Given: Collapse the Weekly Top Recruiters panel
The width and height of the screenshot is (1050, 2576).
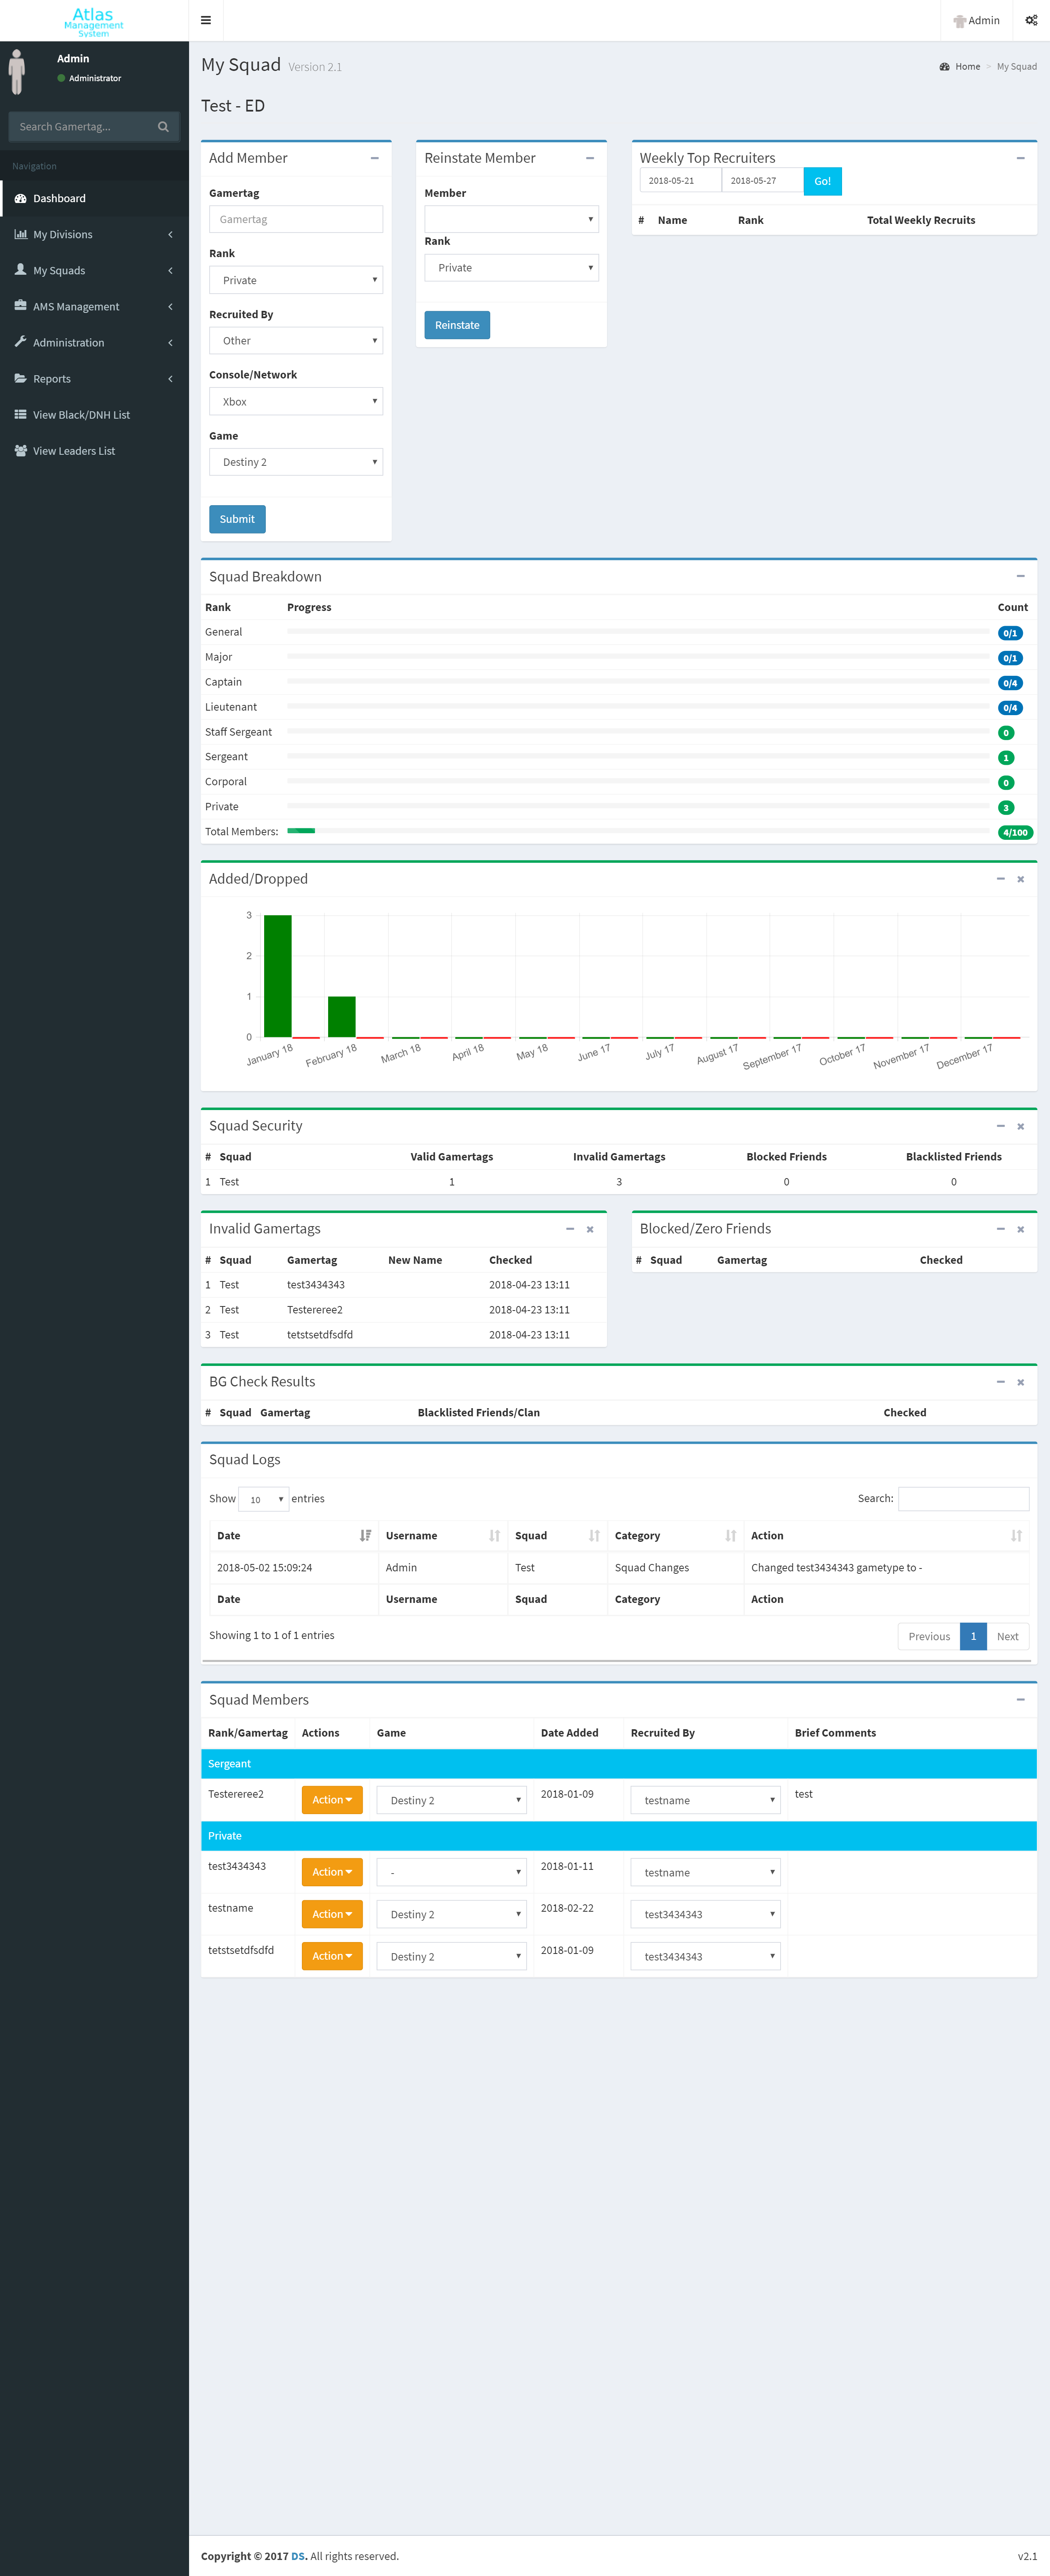Looking at the screenshot, I should (1020, 158).
